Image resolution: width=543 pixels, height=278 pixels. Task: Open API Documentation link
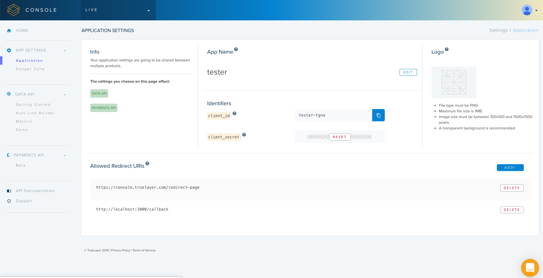[x=35, y=191]
